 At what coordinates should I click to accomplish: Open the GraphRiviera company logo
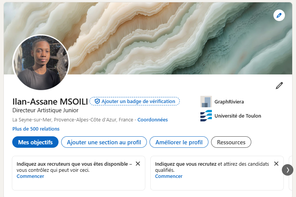click(206, 102)
